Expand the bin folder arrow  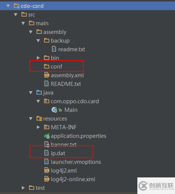click(38, 58)
